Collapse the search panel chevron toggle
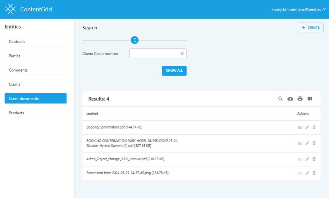Viewport: 329px width, 198px height. click(x=134, y=40)
